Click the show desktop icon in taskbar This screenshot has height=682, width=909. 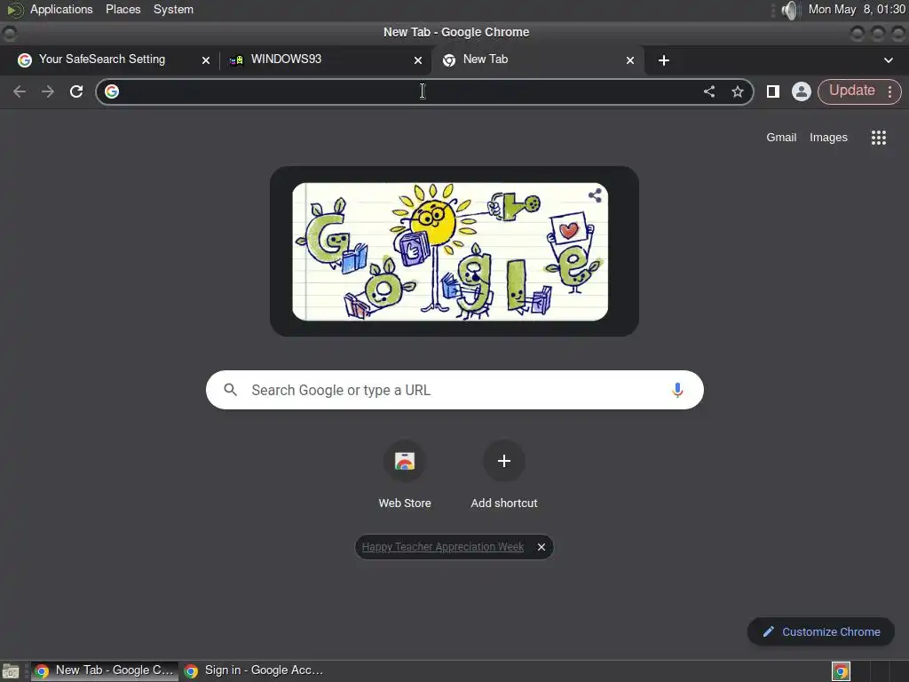tap(11, 671)
